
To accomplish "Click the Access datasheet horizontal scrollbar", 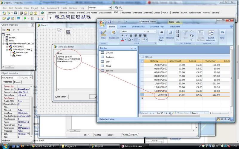I will [x=171, y=115].
